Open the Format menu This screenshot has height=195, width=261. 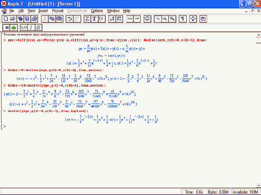click(58, 11)
